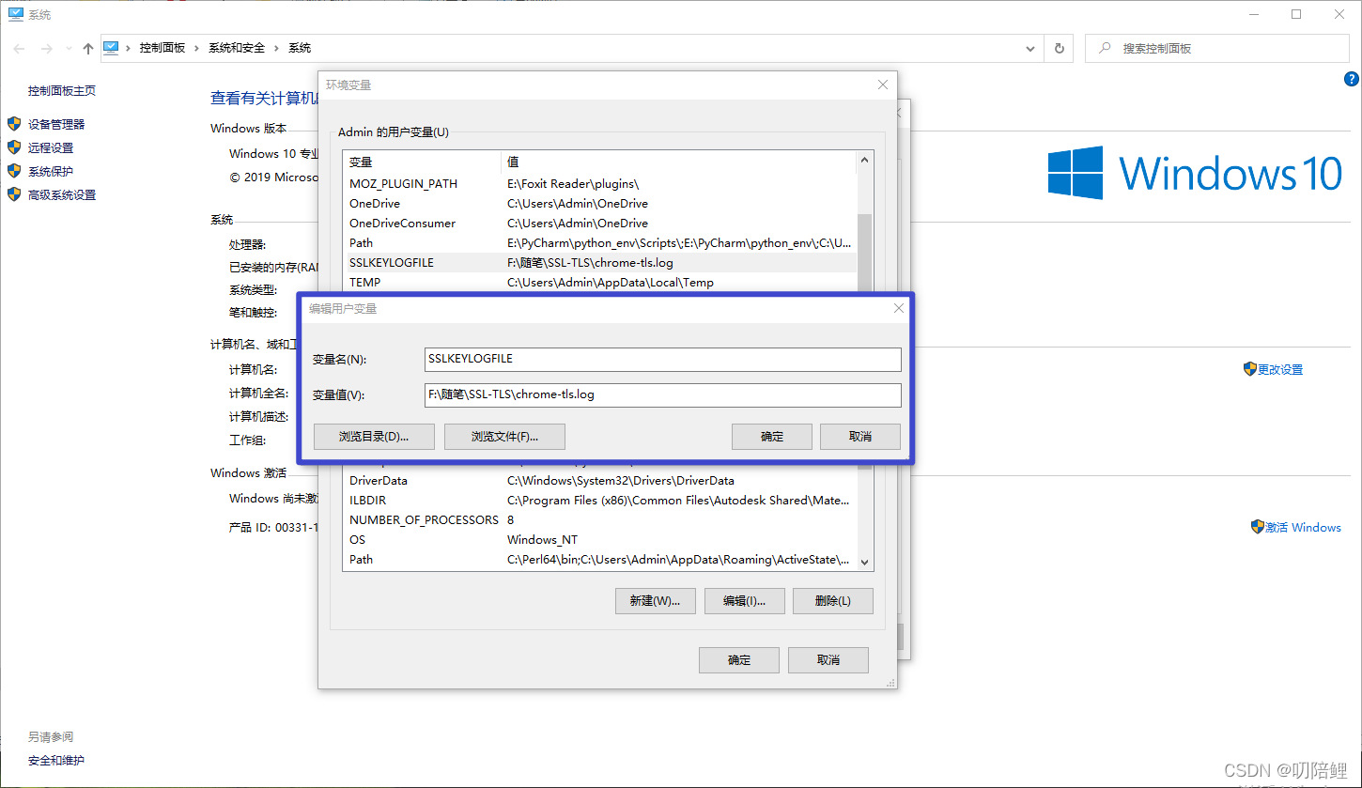Image resolution: width=1362 pixels, height=788 pixels.
Task: Select the OneDriveConsumer variable row
Action: (x=599, y=224)
